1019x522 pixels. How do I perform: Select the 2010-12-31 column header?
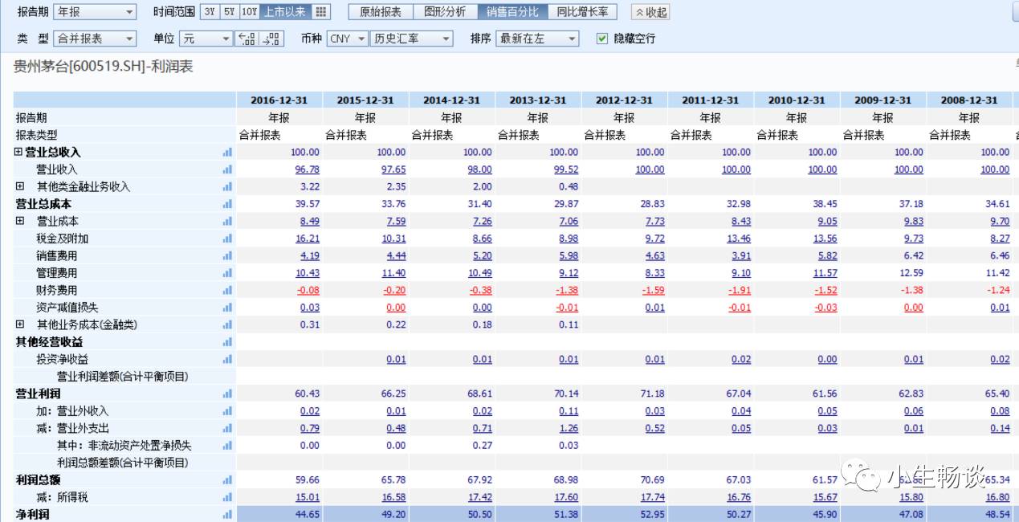tap(797, 100)
